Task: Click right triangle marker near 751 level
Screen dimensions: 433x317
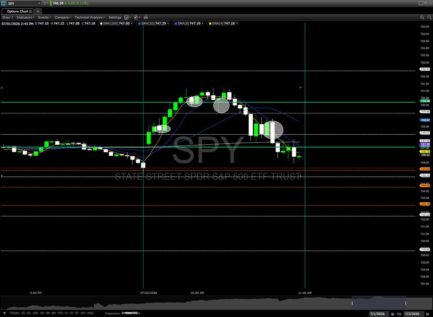Action: coord(301,88)
